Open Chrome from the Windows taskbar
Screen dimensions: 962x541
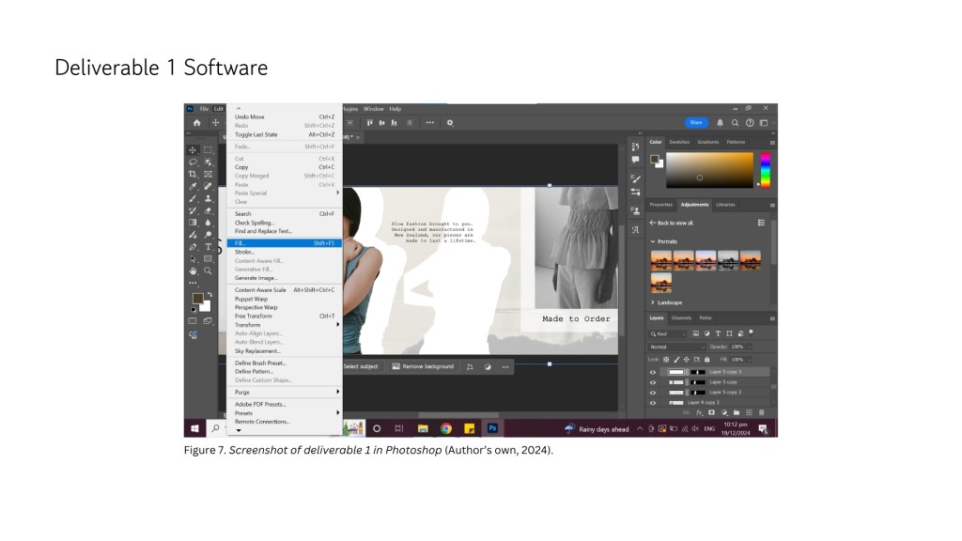446,428
